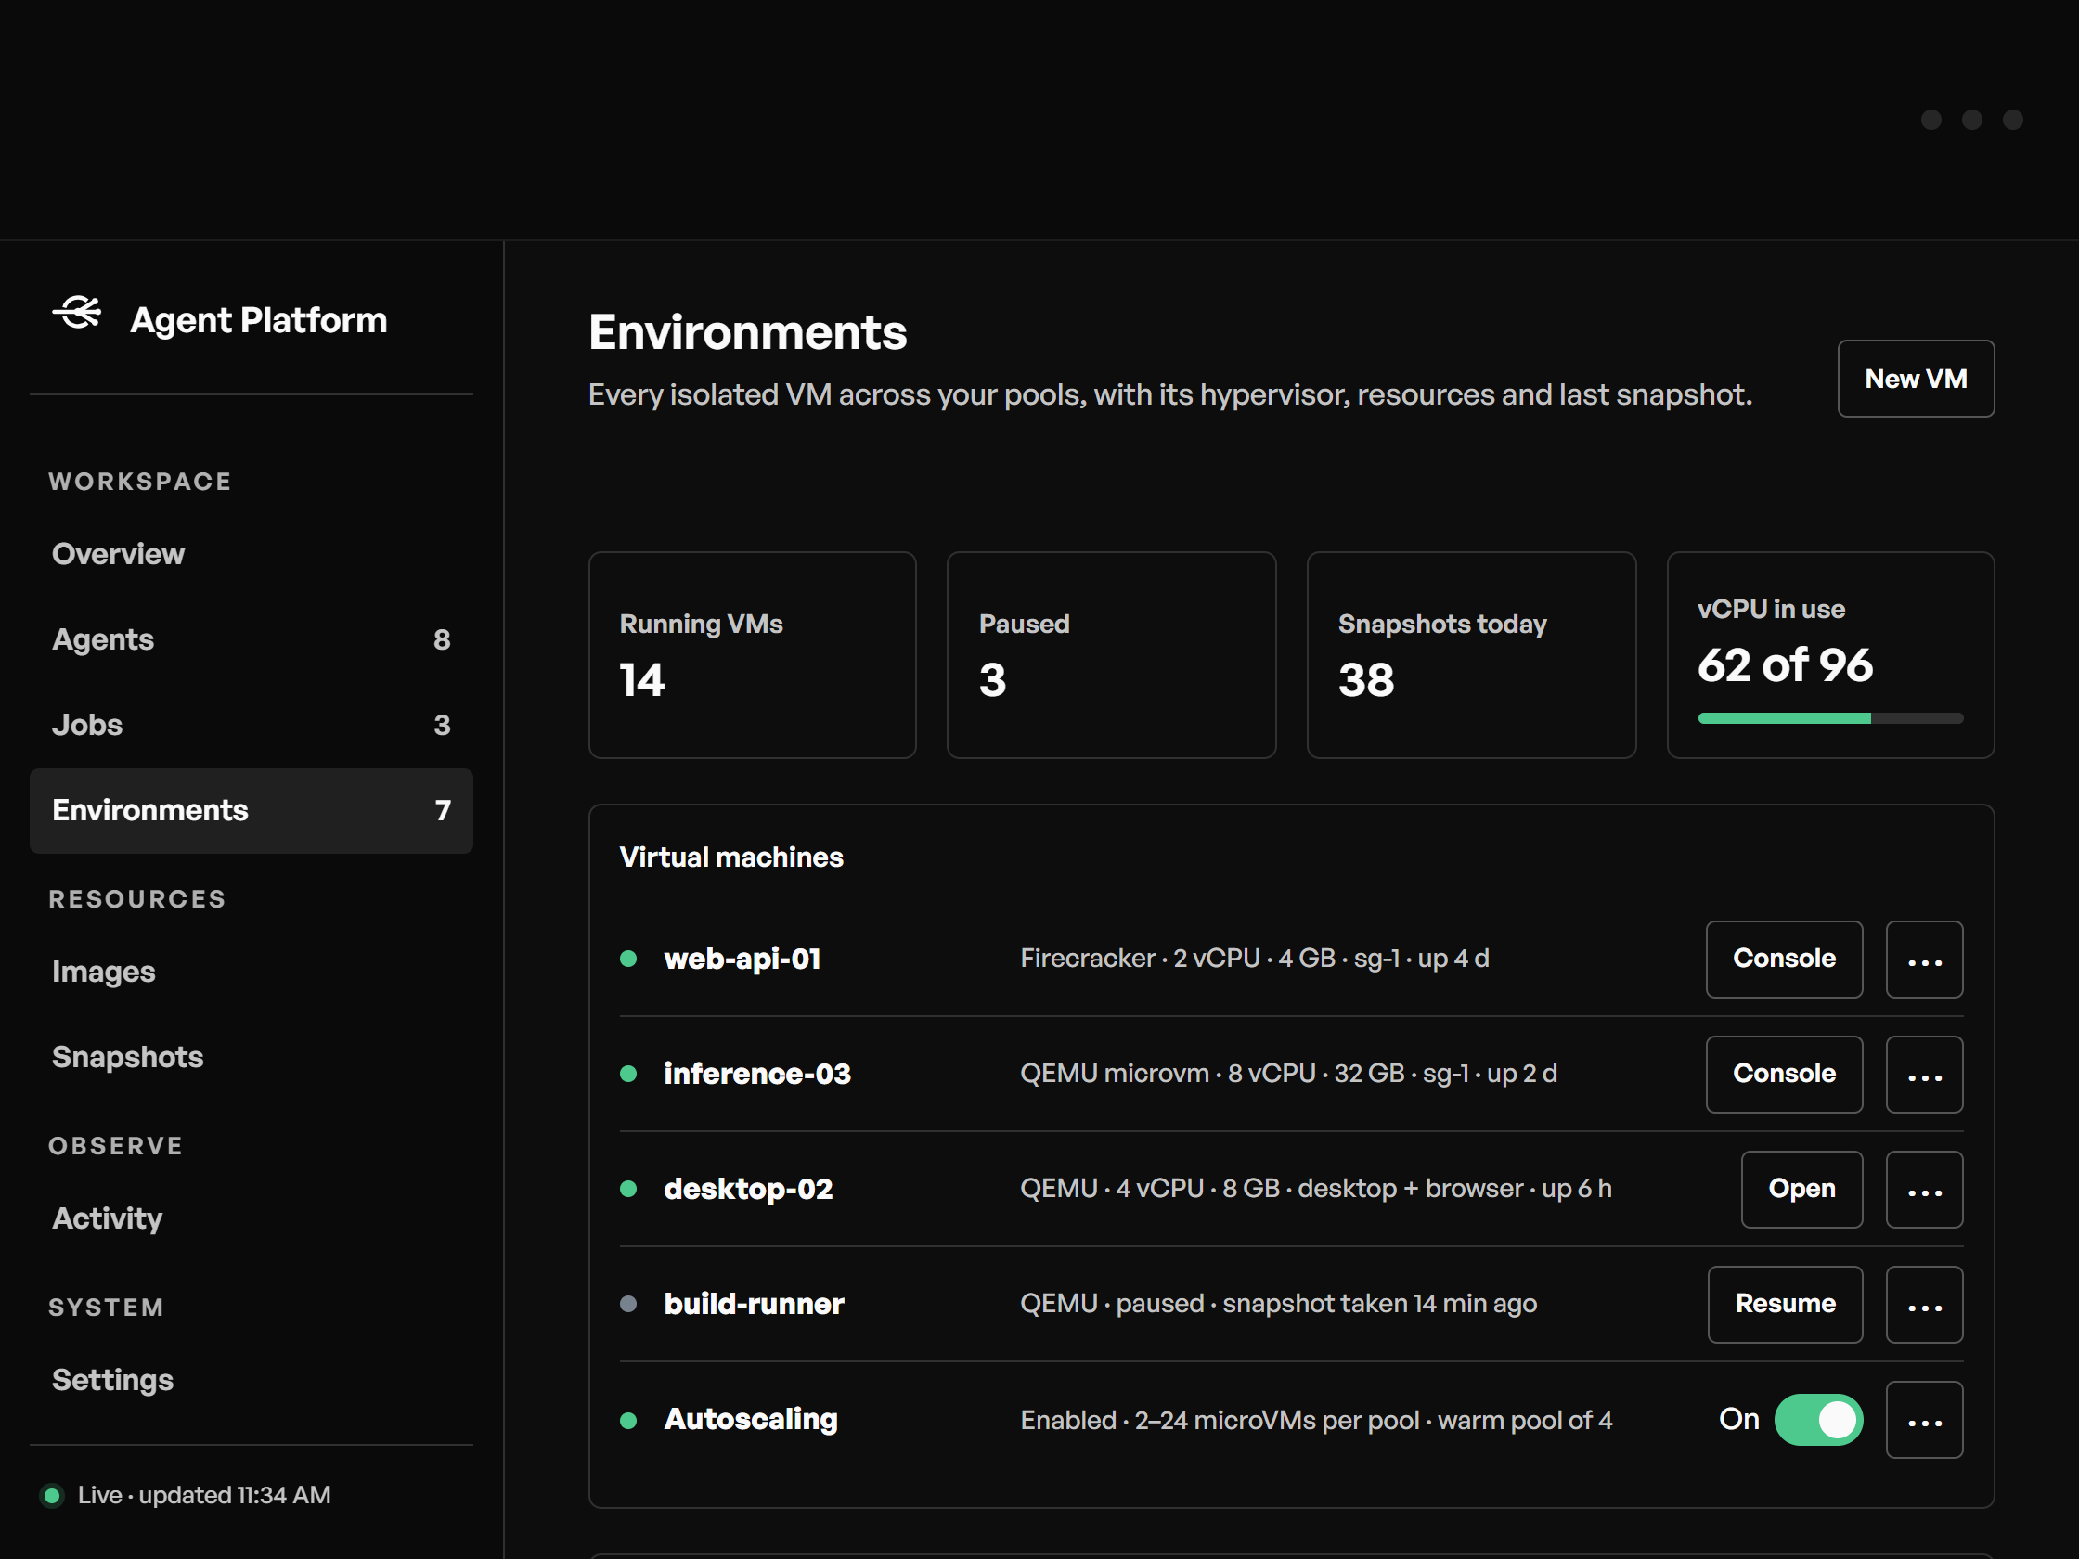Click the Paused stats card
2079x1559 pixels.
pos(1111,655)
